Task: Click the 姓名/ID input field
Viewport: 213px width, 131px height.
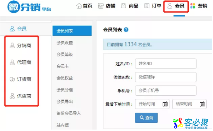Action: [x=166, y=64]
